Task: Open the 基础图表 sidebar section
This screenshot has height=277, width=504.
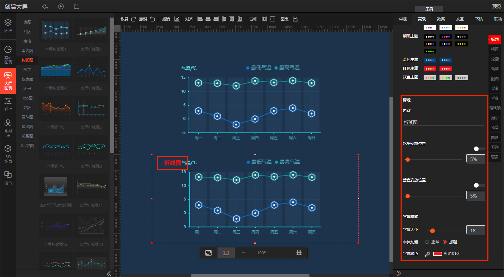Action: [8, 54]
